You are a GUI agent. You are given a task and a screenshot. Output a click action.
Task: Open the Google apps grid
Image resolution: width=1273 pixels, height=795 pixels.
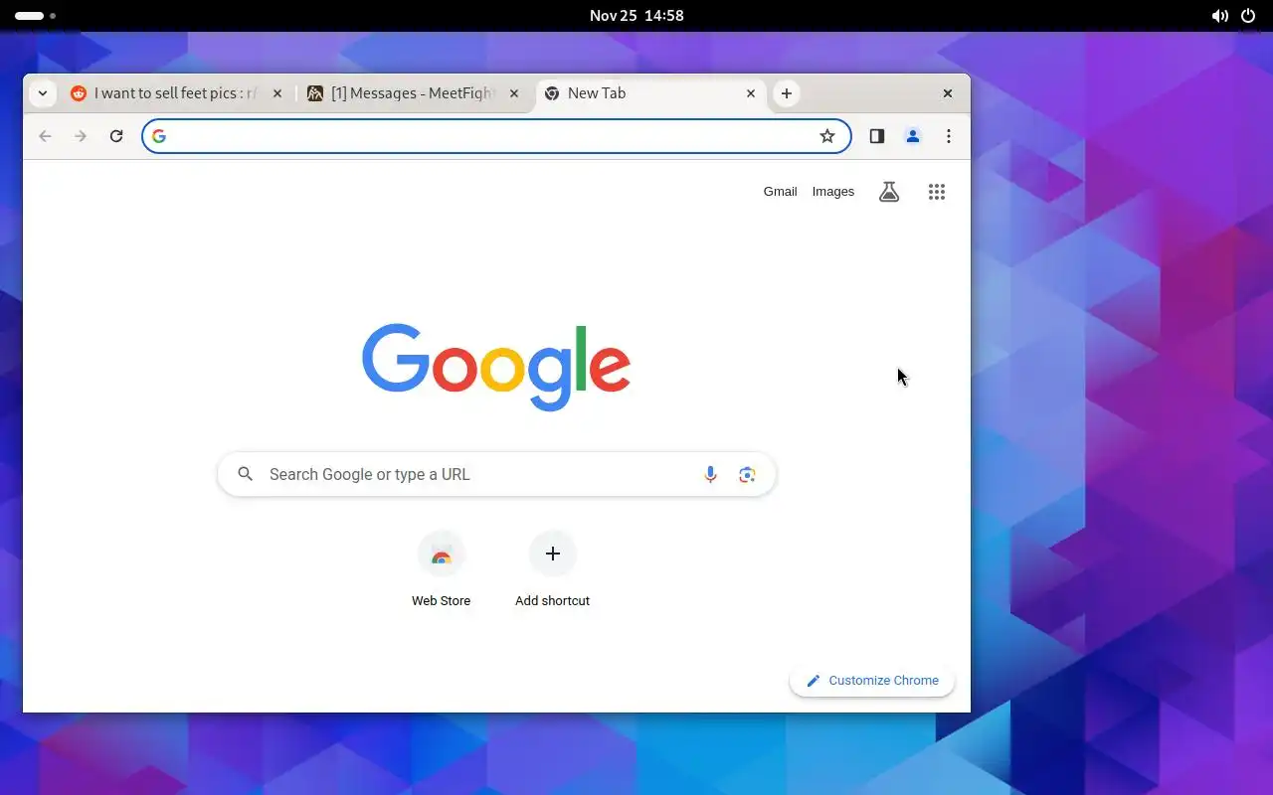click(937, 192)
